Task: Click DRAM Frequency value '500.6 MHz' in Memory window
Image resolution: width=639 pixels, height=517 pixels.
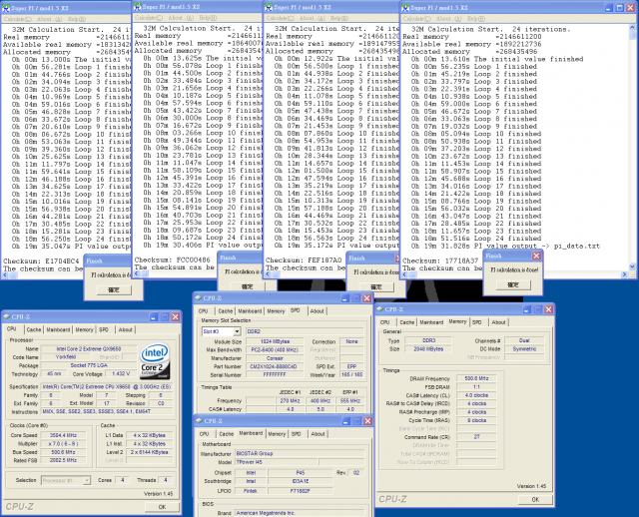Action: (476, 378)
